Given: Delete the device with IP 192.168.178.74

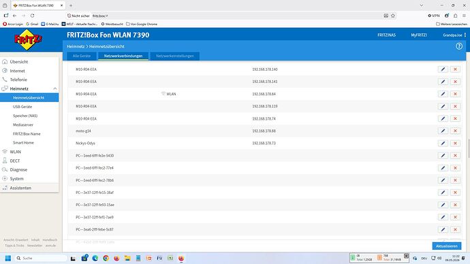Looking at the screenshot, I should pyautogui.click(x=455, y=118).
